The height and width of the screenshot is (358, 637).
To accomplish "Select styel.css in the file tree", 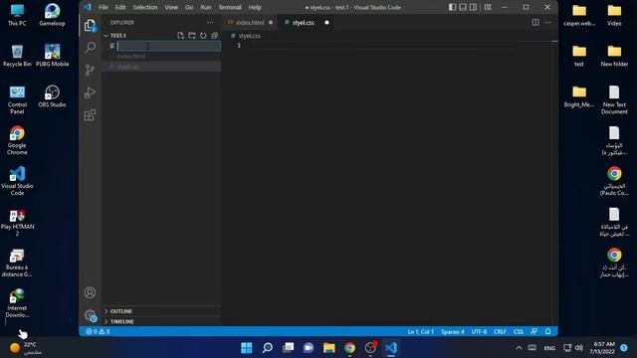I will 161,67.
